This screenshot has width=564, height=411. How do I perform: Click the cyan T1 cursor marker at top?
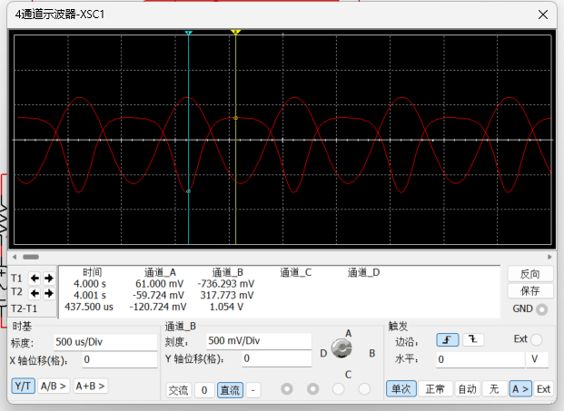click(x=188, y=33)
